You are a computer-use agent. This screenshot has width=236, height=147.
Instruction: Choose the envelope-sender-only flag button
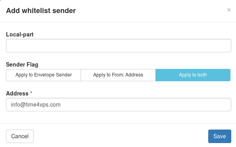click(x=44, y=75)
